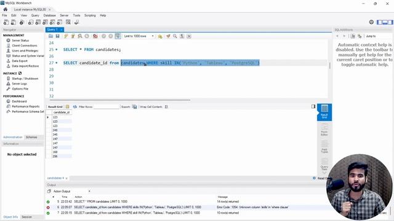Open the Query menu

[35, 15]
